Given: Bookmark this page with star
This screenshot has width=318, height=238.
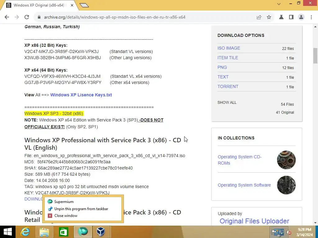Looking at the screenshot, I should (269, 17).
